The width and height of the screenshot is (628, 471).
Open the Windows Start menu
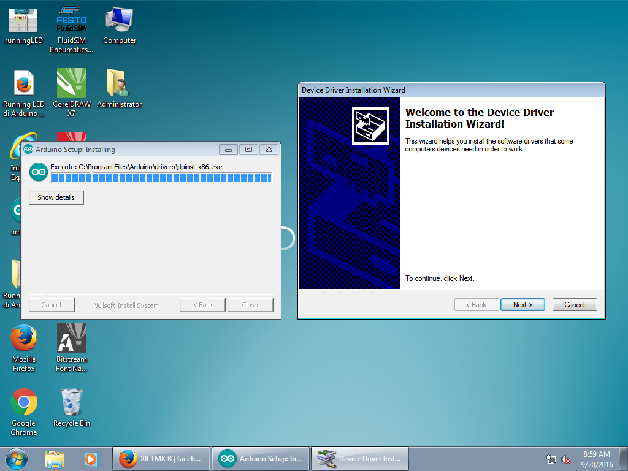[17, 459]
